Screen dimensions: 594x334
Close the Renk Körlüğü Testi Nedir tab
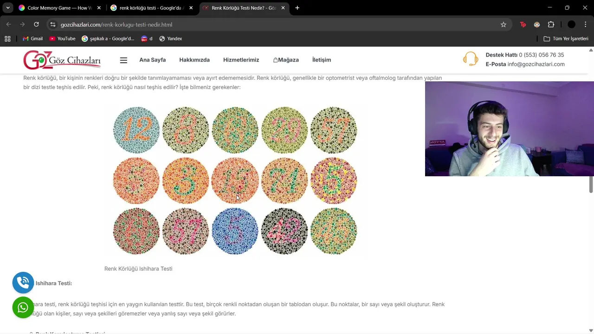283,8
